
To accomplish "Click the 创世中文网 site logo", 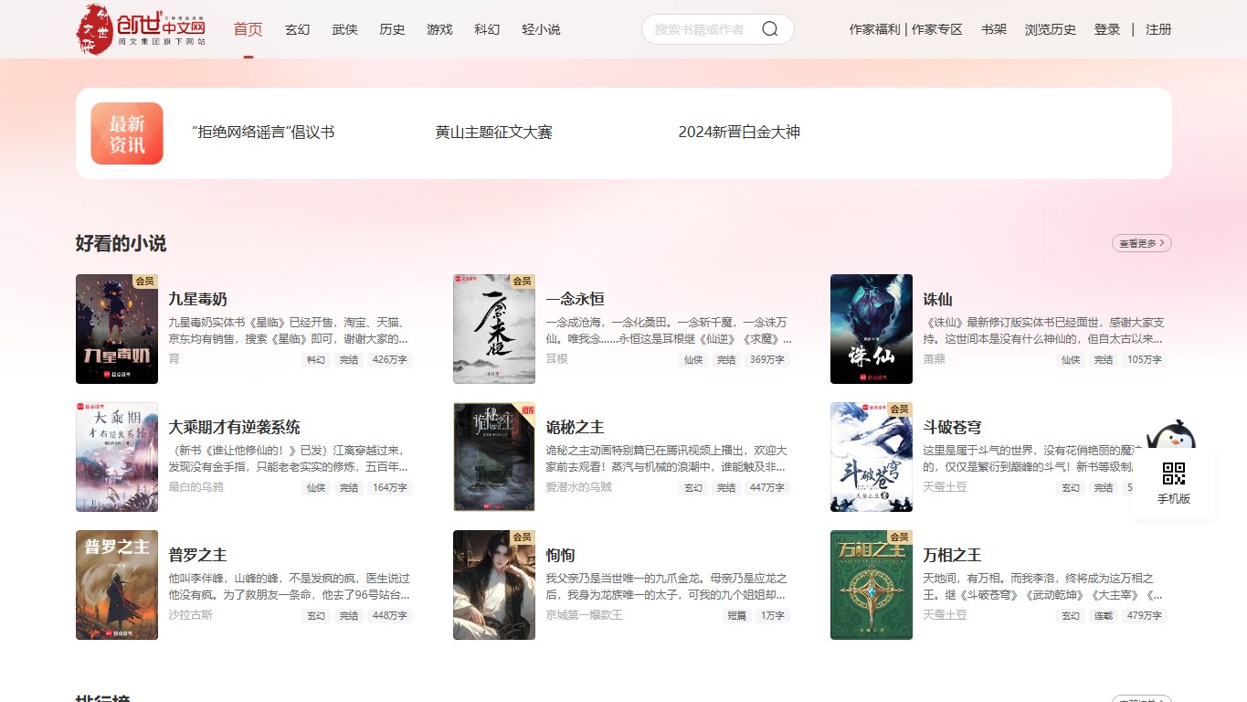I will click(x=141, y=28).
